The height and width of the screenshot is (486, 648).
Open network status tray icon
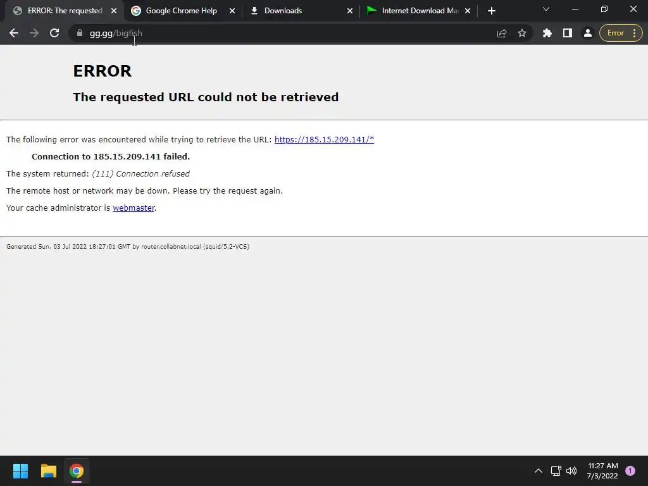(556, 471)
